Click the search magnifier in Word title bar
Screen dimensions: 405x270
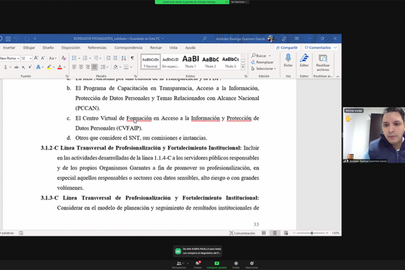click(x=205, y=38)
